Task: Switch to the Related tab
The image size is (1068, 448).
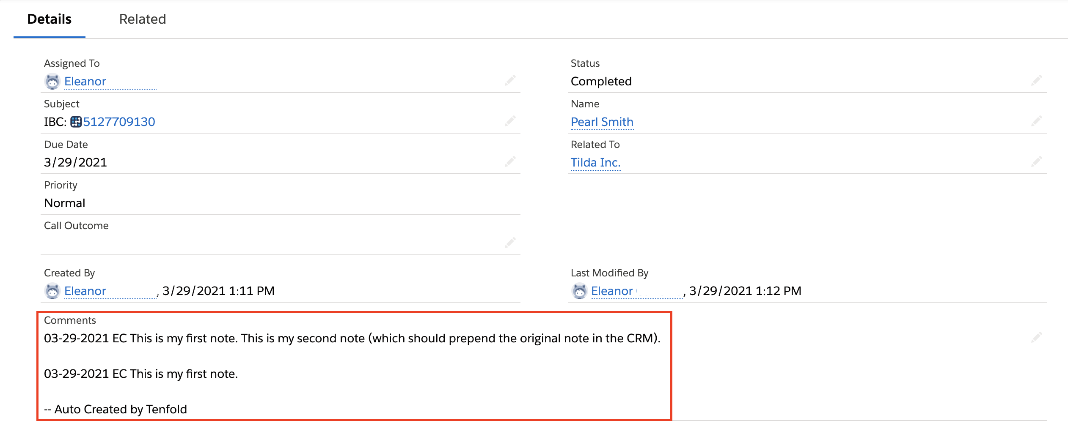Action: coord(143,19)
